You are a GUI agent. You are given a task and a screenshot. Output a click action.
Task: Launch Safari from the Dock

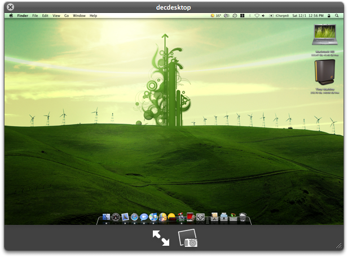click(x=134, y=217)
